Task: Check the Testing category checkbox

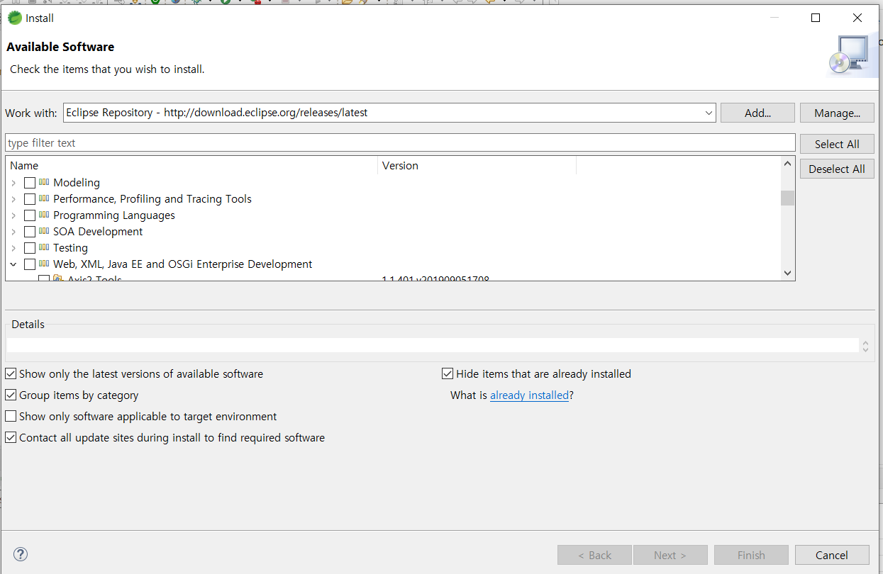Action: point(30,248)
